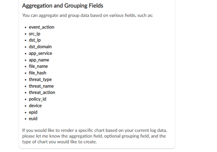The height and width of the screenshot is (152, 217).
Task: Click the epid list item
Action: click(33, 112)
